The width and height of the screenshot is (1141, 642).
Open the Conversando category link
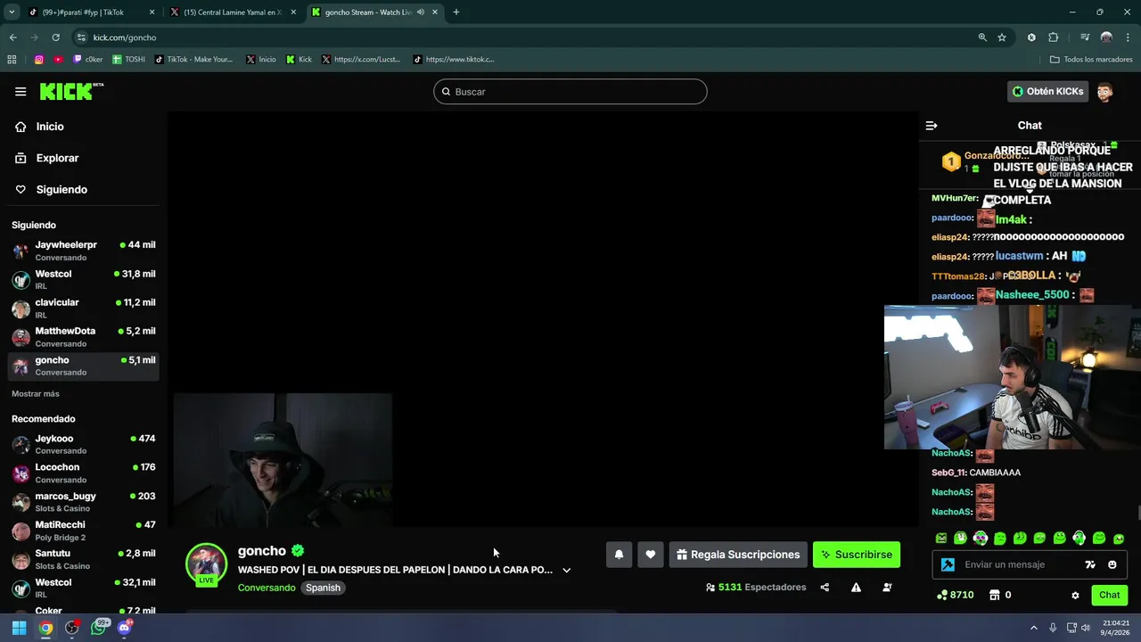click(x=267, y=588)
